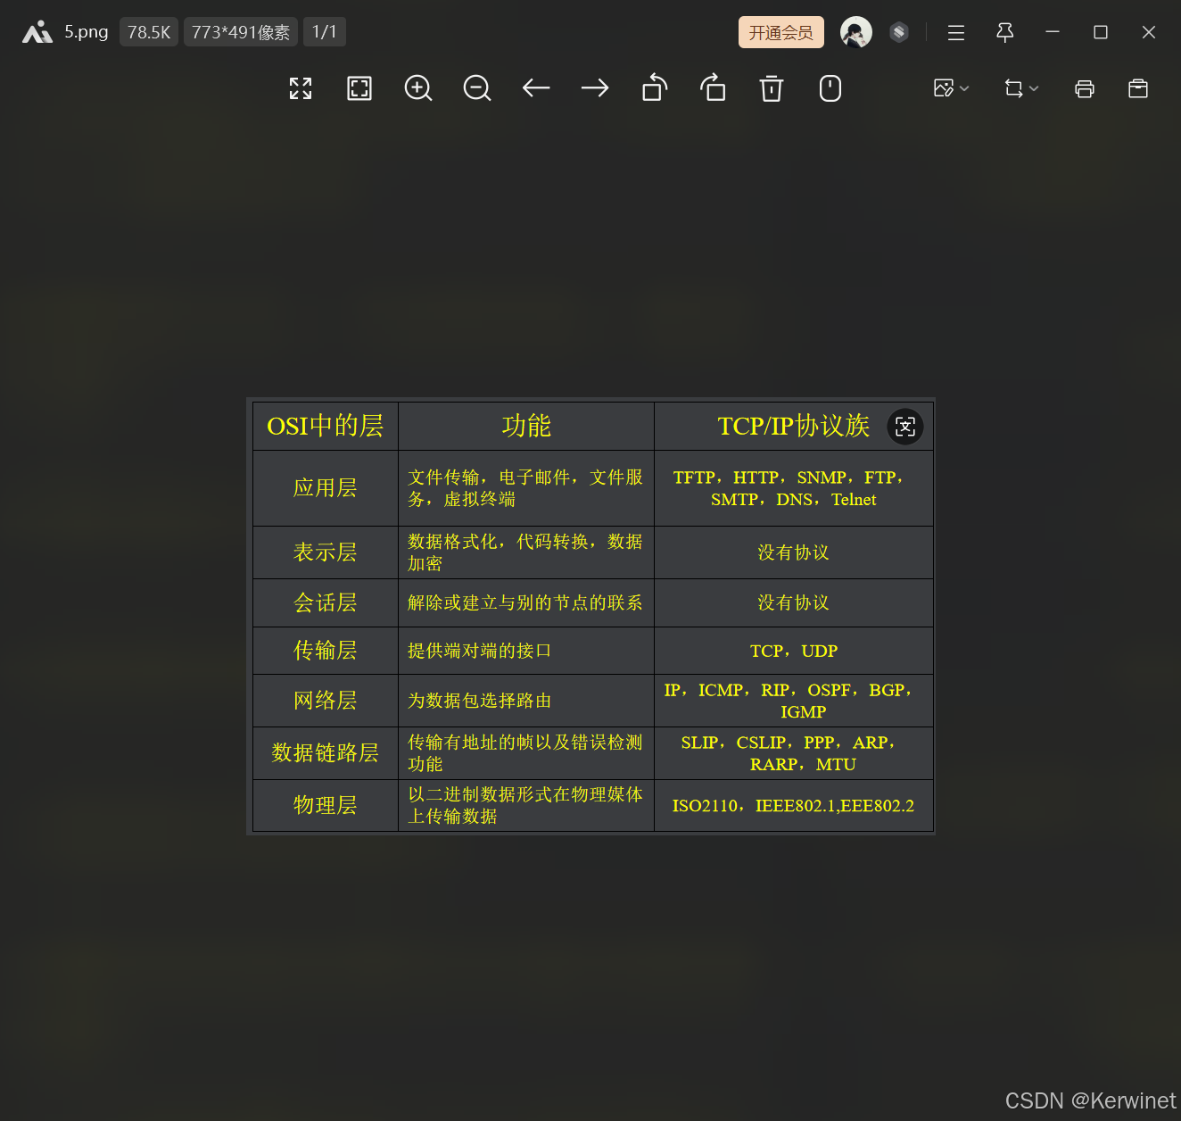Click the ISO2110, IEEE802.1 cell
Viewport: 1181px width, 1121px height.
pyautogui.click(x=794, y=805)
